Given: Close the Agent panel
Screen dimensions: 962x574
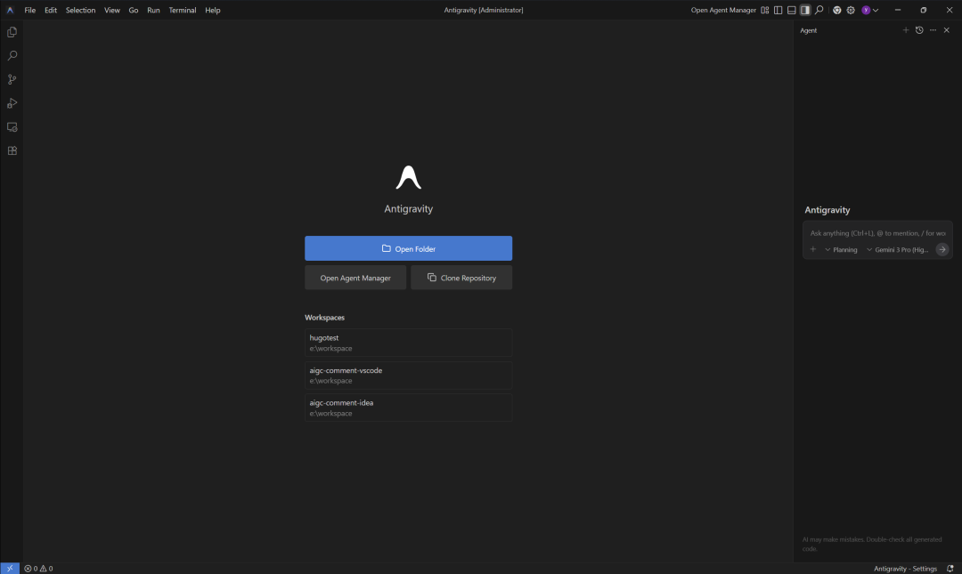Looking at the screenshot, I should [x=947, y=30].
